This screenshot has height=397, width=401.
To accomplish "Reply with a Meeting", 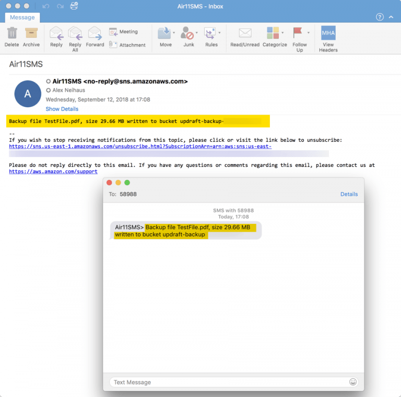I will (124, 32).
